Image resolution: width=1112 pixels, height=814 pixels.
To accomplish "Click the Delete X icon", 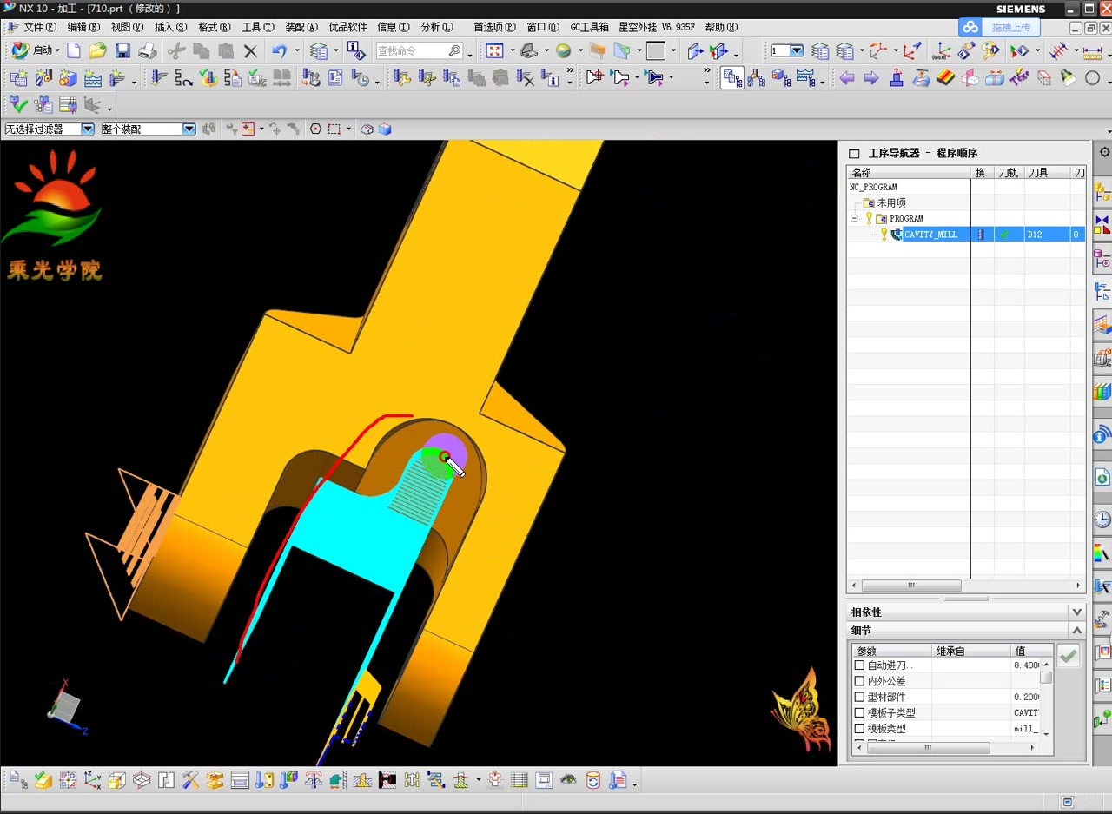I will click(250, 50).
